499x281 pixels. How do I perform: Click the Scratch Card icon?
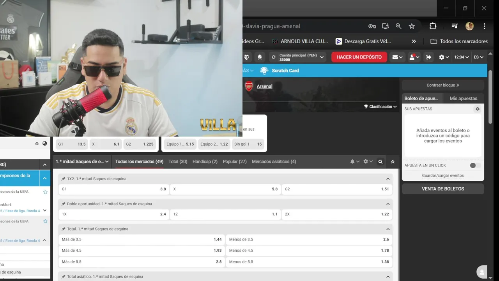point(264,71)
